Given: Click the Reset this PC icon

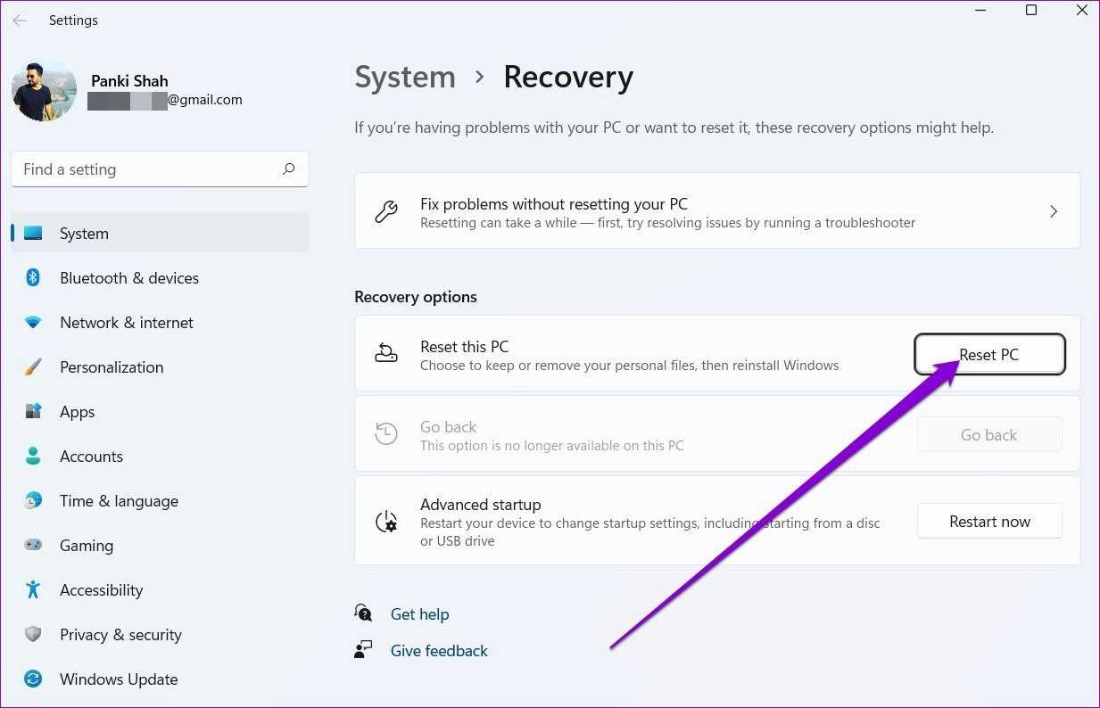Looking at the screenshot, I should [x=386, y=354].
